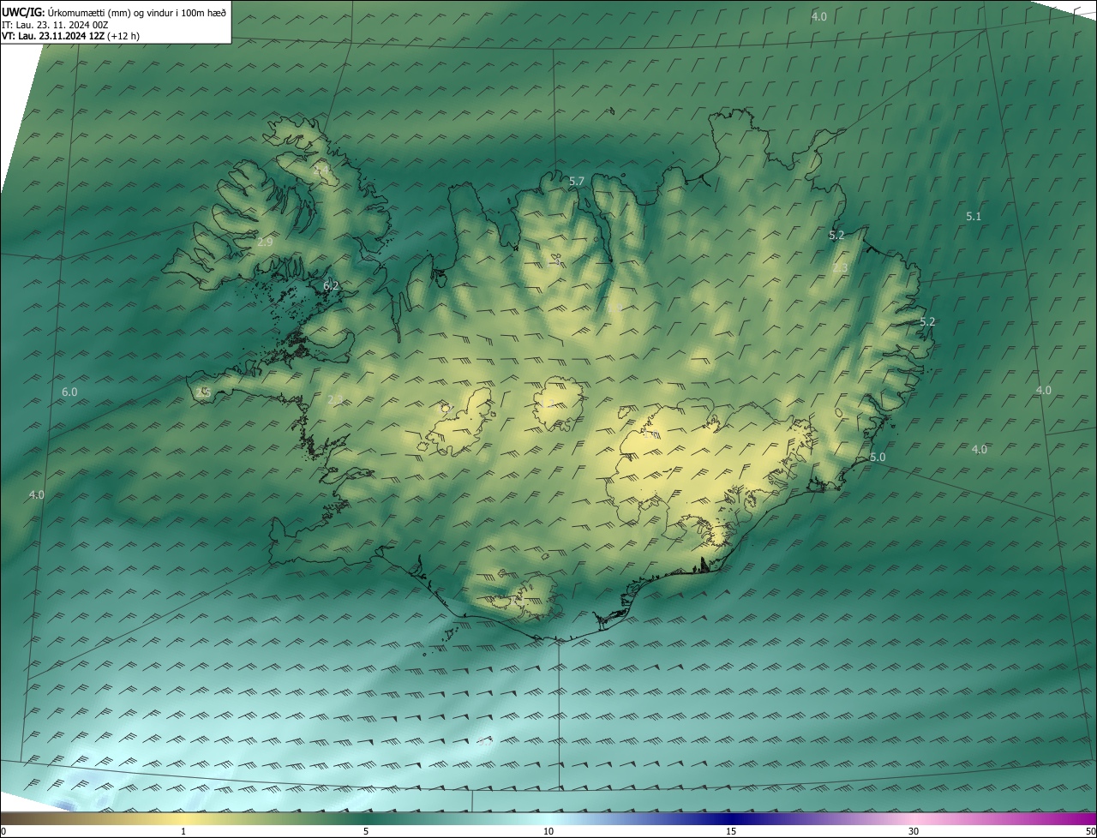Click the colorbar tick label '50'

(x=1090, y=831)
